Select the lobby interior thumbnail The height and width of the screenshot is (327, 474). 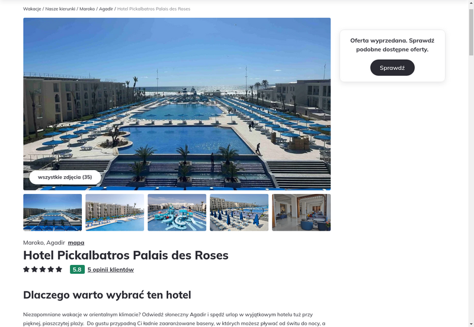point(302,212)
